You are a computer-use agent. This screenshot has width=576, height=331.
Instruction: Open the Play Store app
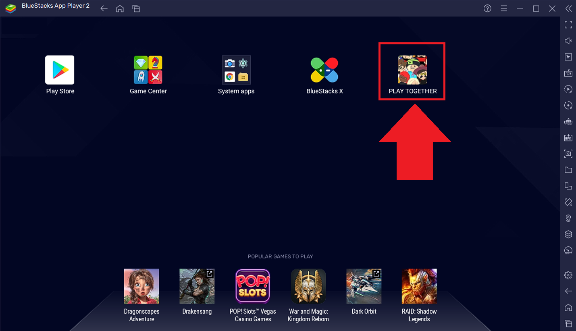click(x=60, y=70)
